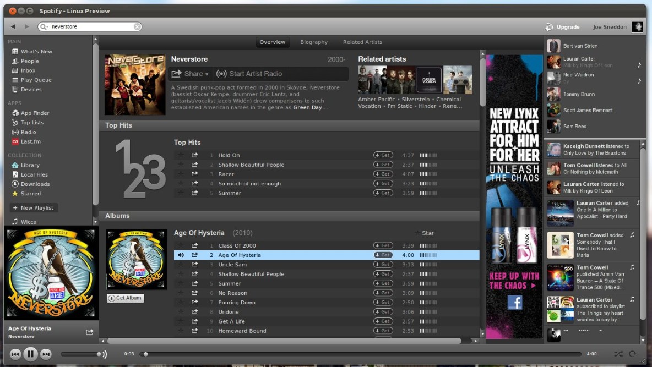Star the Undone track
The height and width of the screenshot is (367, 652).
click(x=181, y=312)
